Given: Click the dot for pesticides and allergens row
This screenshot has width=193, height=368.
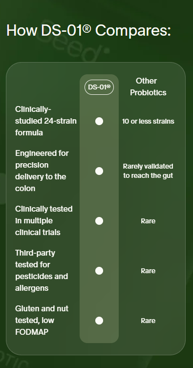Looking at the screenshot, I should click(99, 271).
